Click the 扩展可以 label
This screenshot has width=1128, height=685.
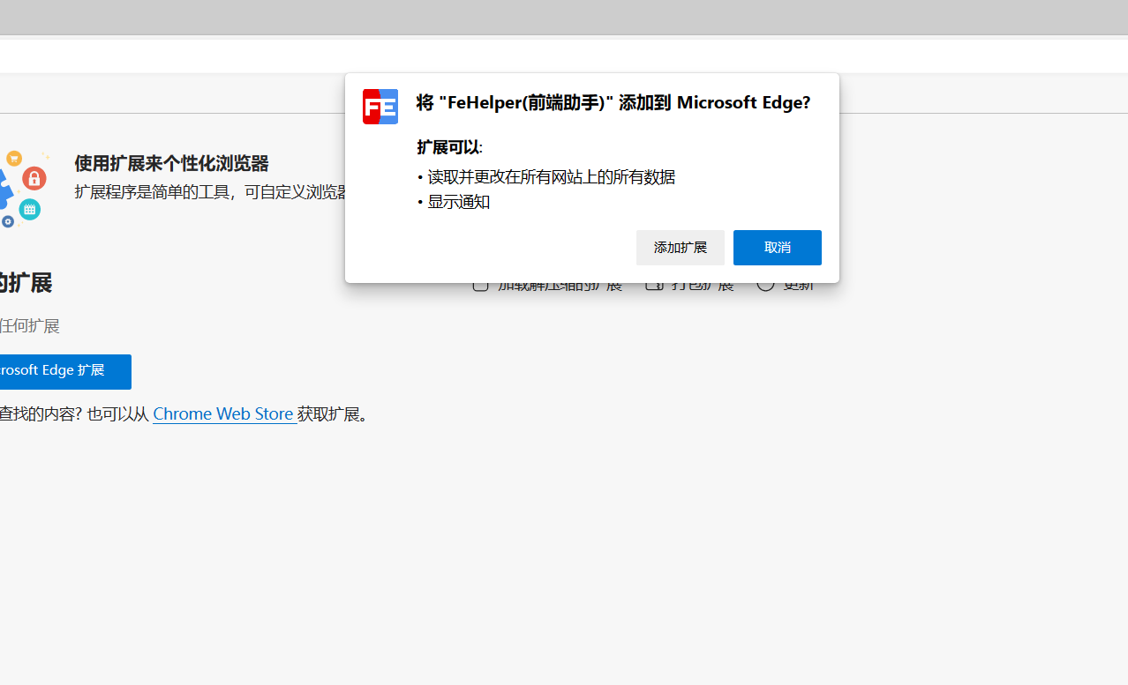coord(449,147)
